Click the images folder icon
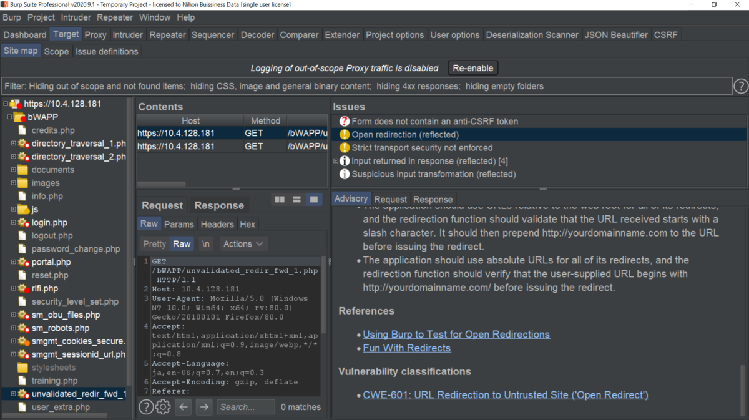 pos(23,183)
